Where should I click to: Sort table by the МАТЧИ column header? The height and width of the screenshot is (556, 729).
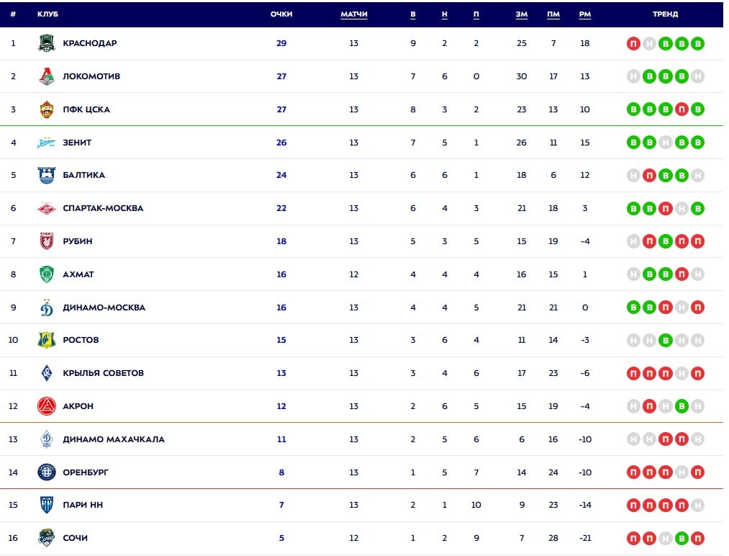353,14
